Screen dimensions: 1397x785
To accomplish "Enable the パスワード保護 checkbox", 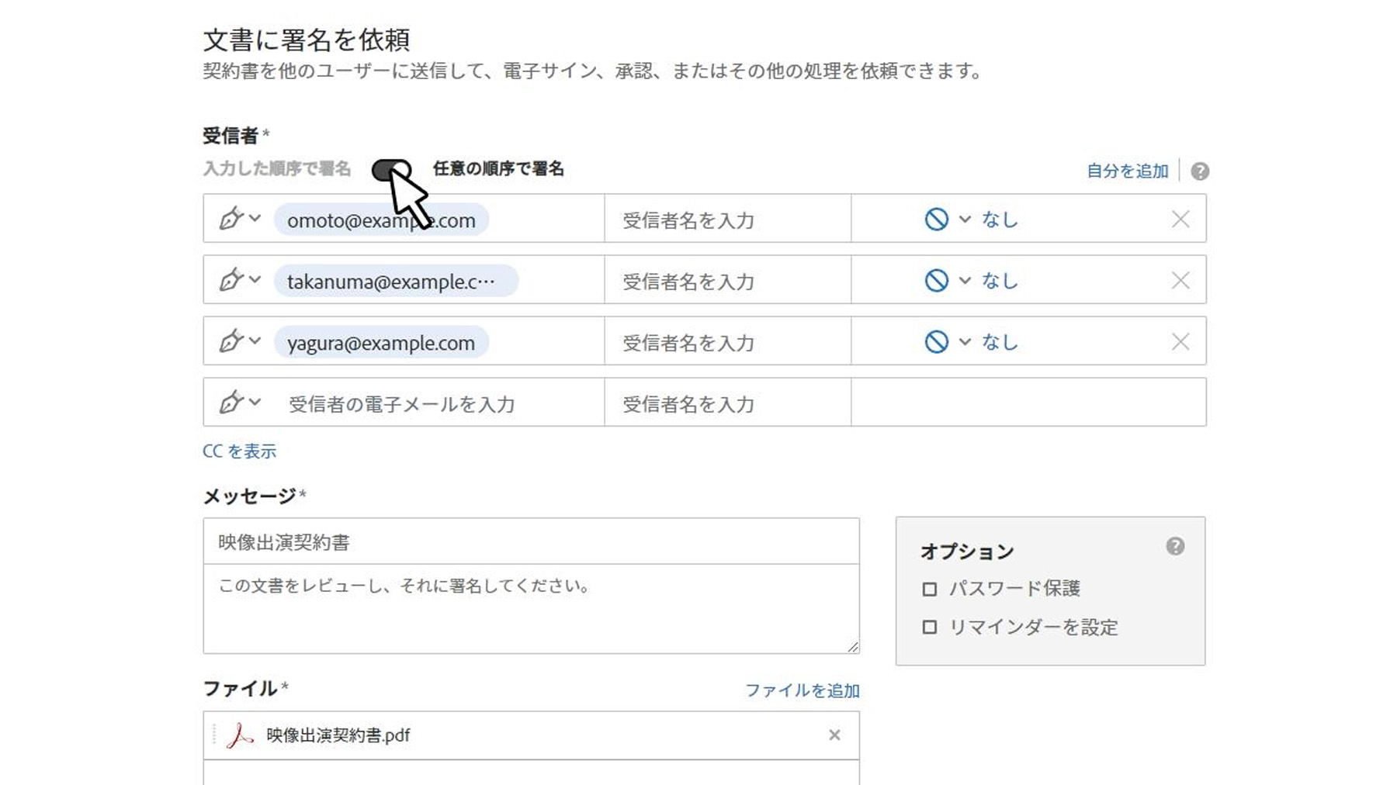I will [929, 590].
